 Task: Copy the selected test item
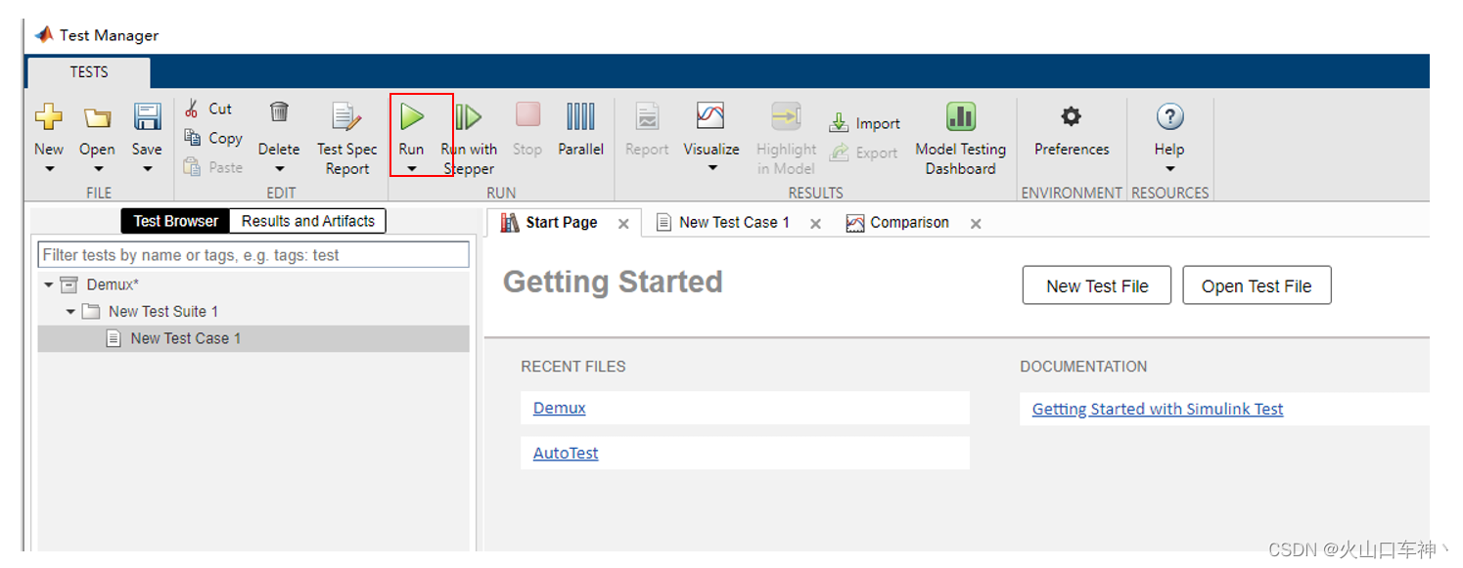213,138
